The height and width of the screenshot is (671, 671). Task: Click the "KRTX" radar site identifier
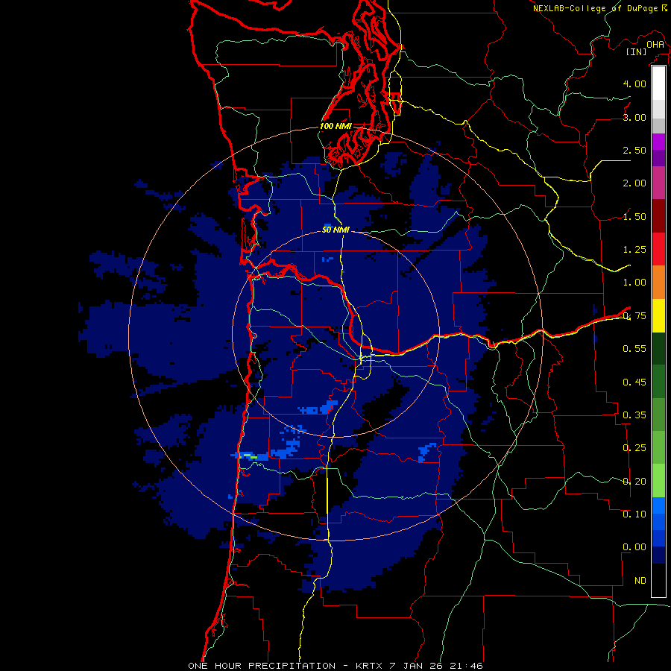[x=370, y=666]
